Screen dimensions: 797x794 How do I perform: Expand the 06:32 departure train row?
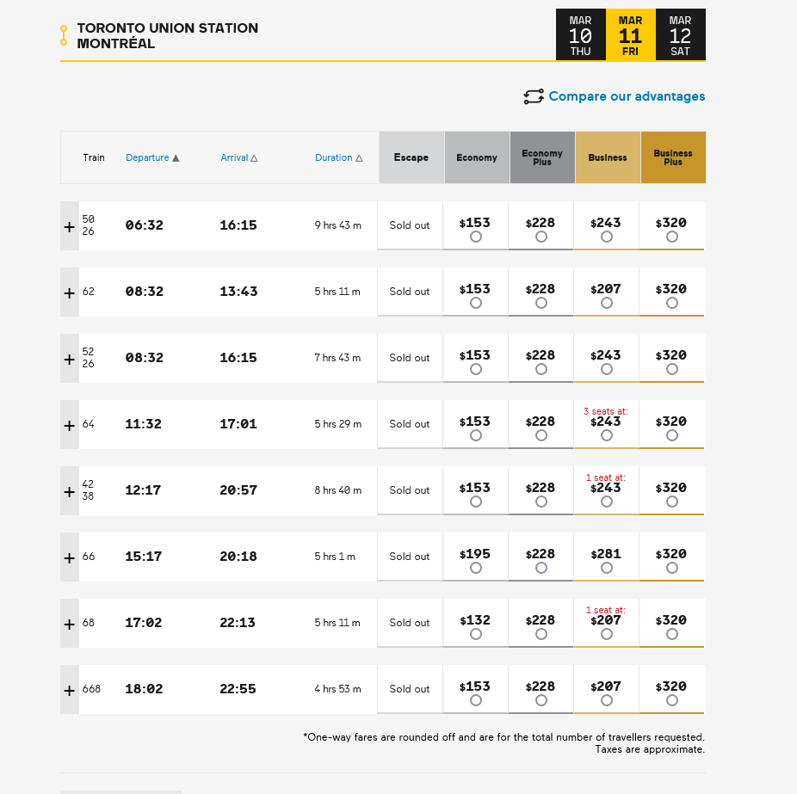(x=70, y=226)
